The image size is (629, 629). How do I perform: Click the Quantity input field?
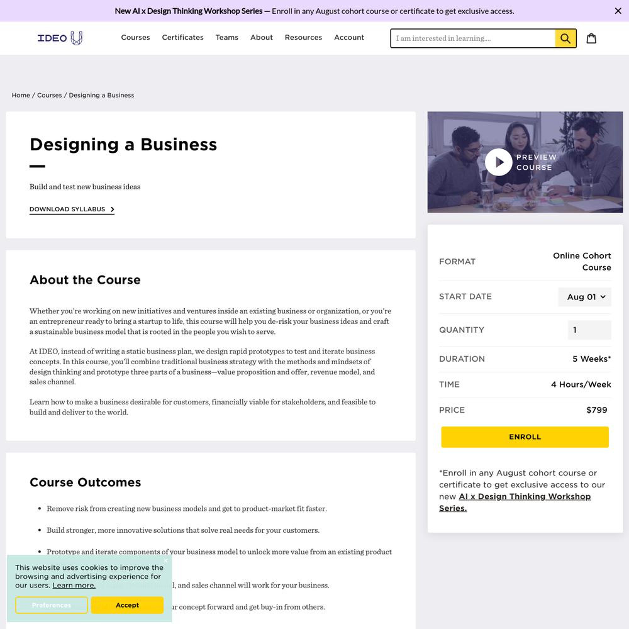(589, 330)
